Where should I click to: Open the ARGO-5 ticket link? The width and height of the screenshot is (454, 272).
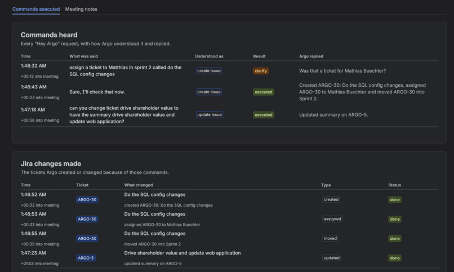tap(86, 258)
